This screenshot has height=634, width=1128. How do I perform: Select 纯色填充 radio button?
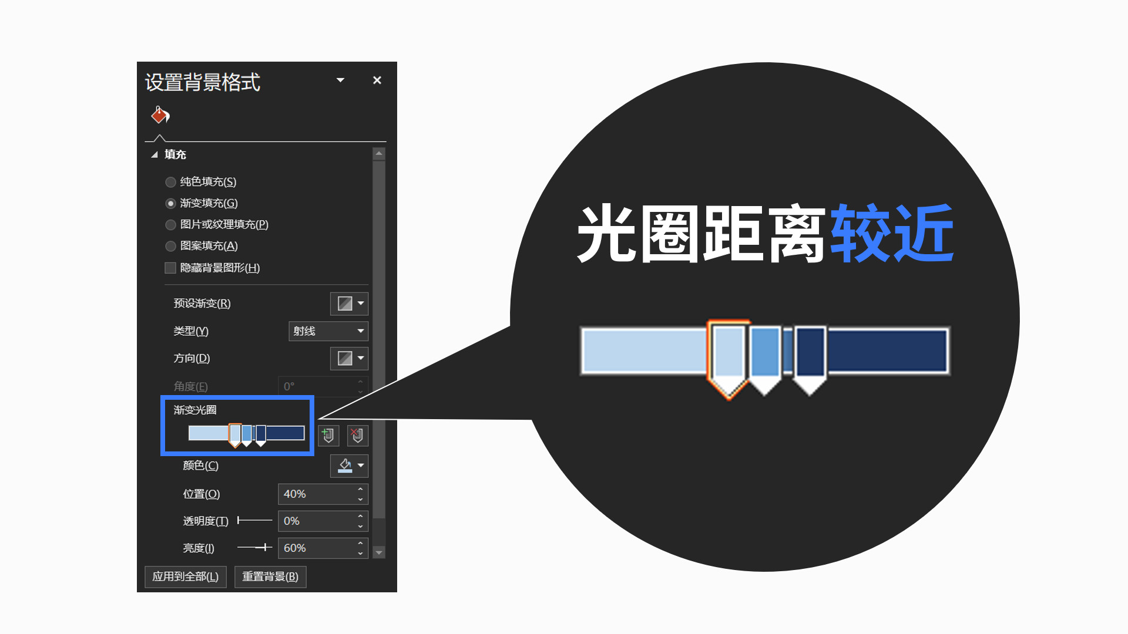point(170,181)
